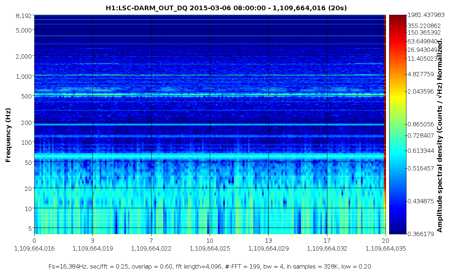Select GPS time 1,109,664,019
Screen dimensions: 452x271
(93, 248)
